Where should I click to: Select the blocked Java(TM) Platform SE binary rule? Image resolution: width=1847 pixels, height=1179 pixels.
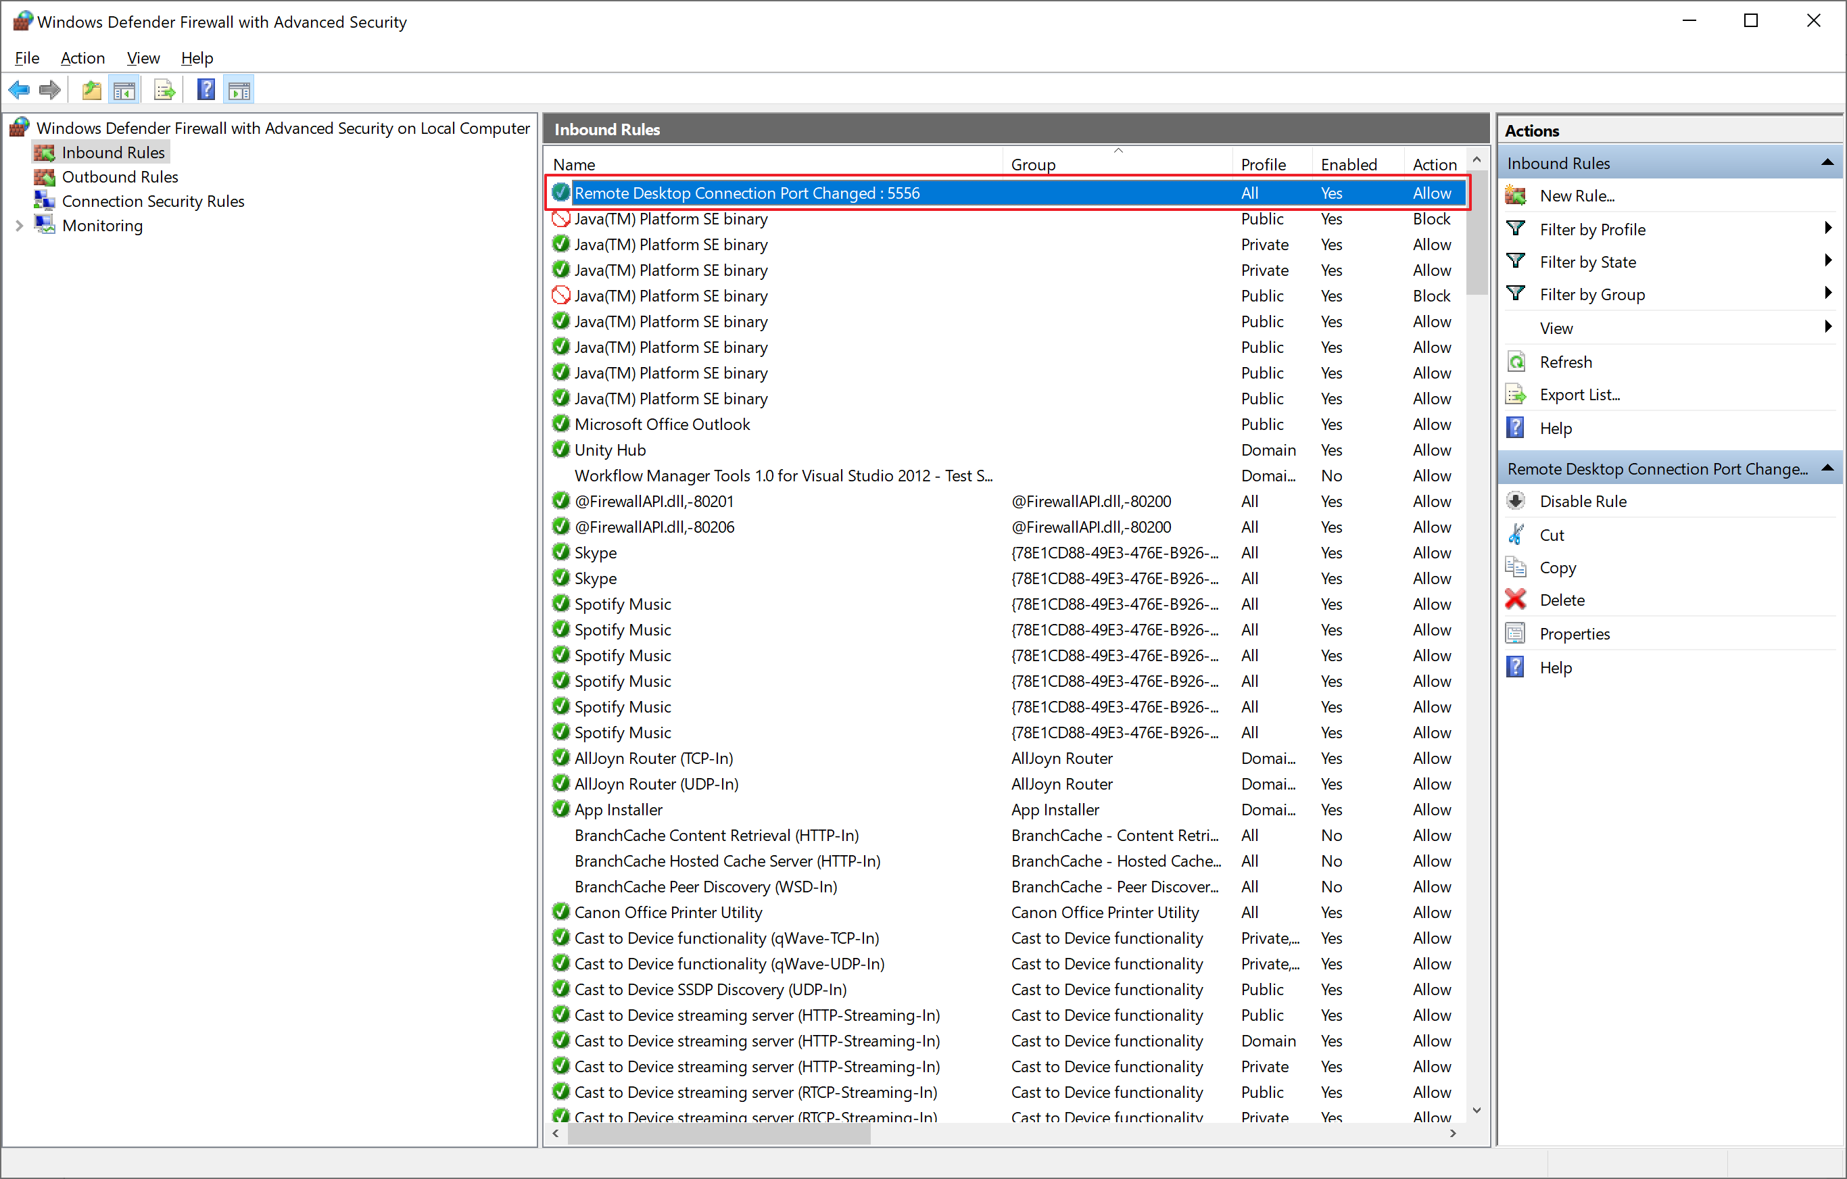click(x=671, y=220)
